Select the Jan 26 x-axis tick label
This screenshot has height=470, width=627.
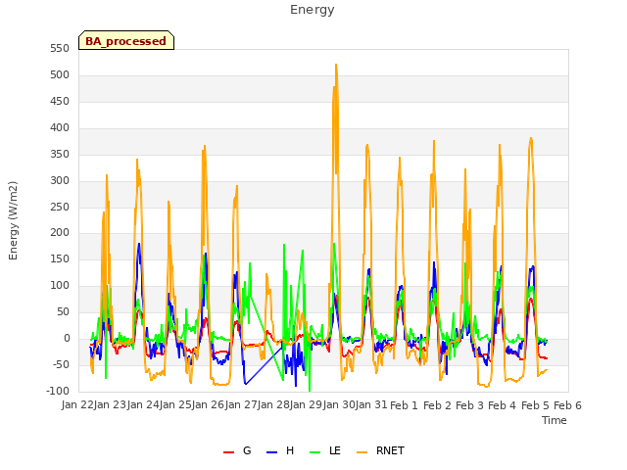208,405
